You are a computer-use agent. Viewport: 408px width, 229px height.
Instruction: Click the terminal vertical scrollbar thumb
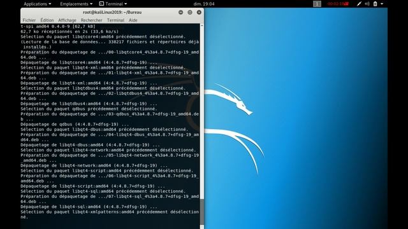[202, 212]
